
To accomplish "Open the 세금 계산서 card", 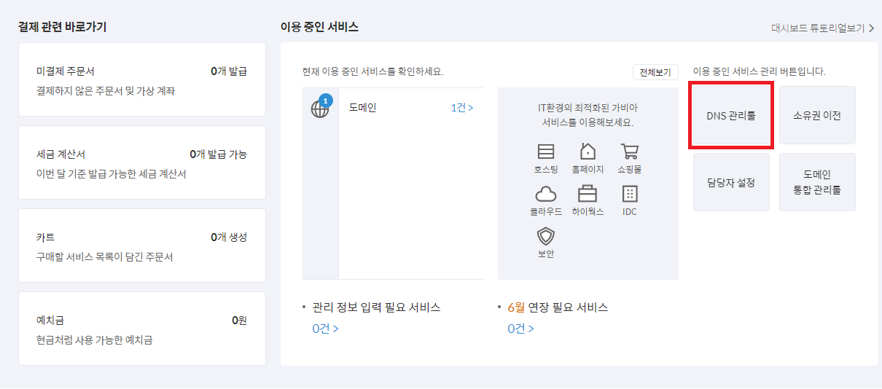I will point(142,162).
